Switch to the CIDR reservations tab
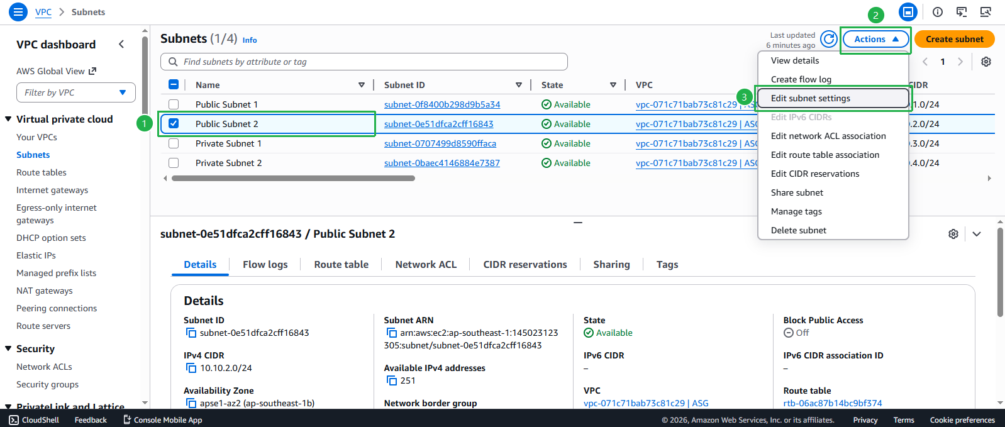 click(x=525, y=265)
